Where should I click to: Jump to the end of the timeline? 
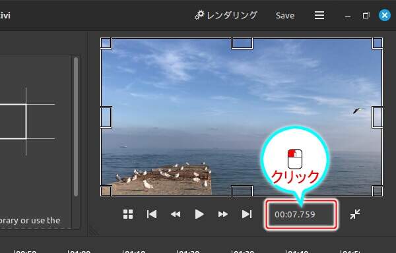click(x=247, y=214)
